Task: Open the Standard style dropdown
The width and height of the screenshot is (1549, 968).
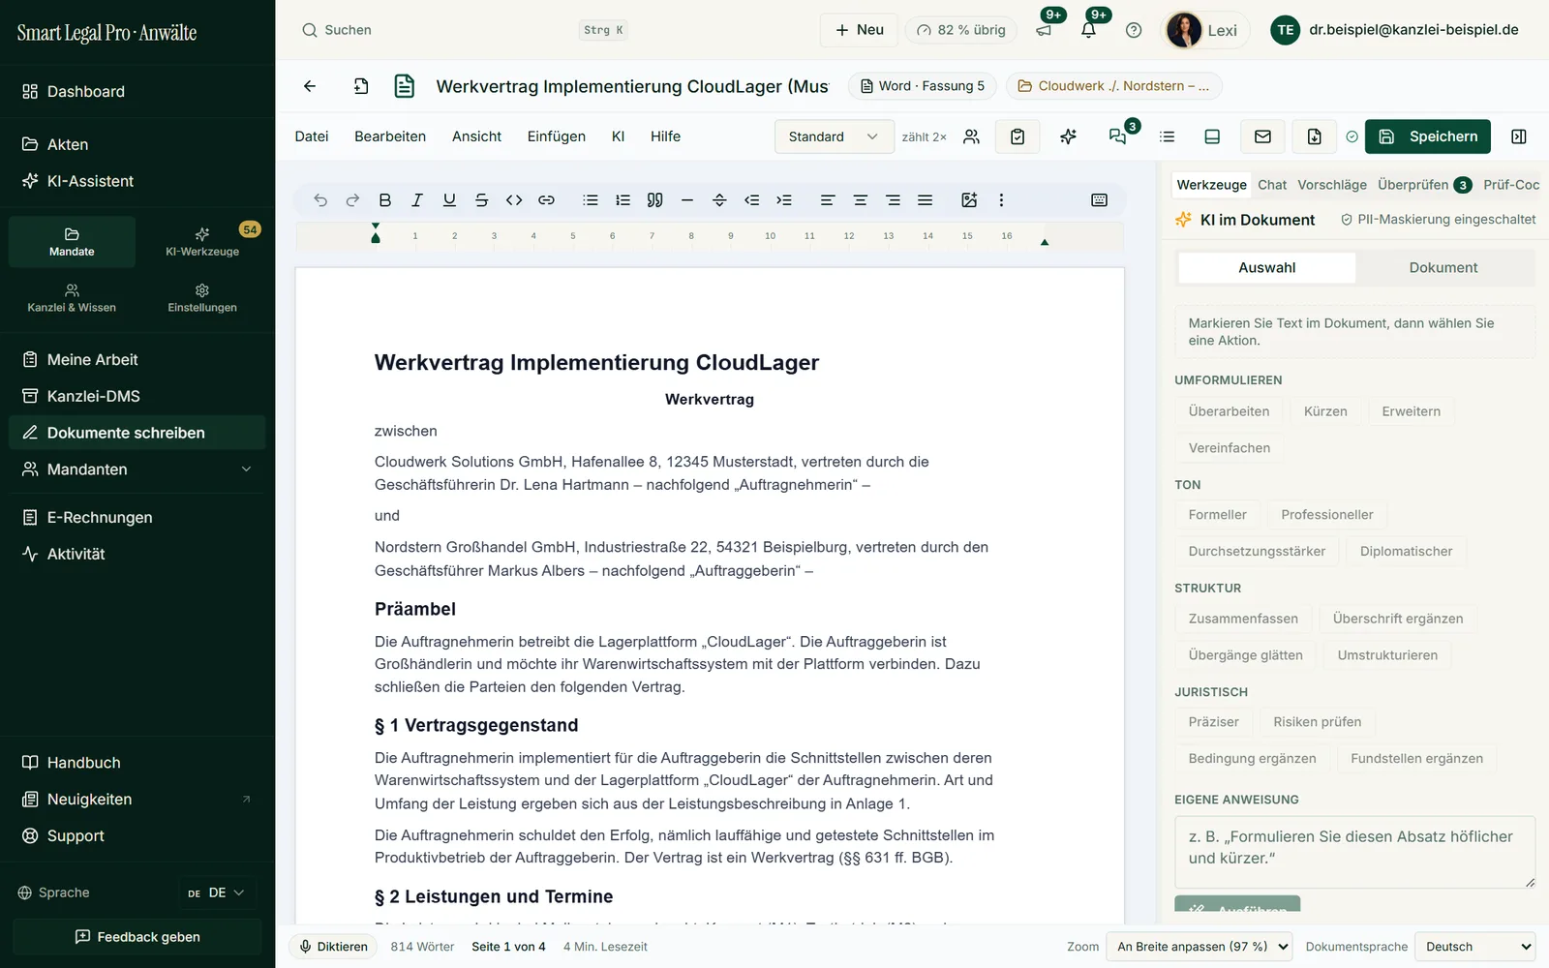Action: (834, 136)
